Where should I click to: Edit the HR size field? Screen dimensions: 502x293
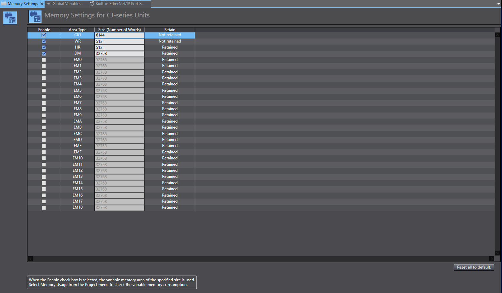[119, 48]
